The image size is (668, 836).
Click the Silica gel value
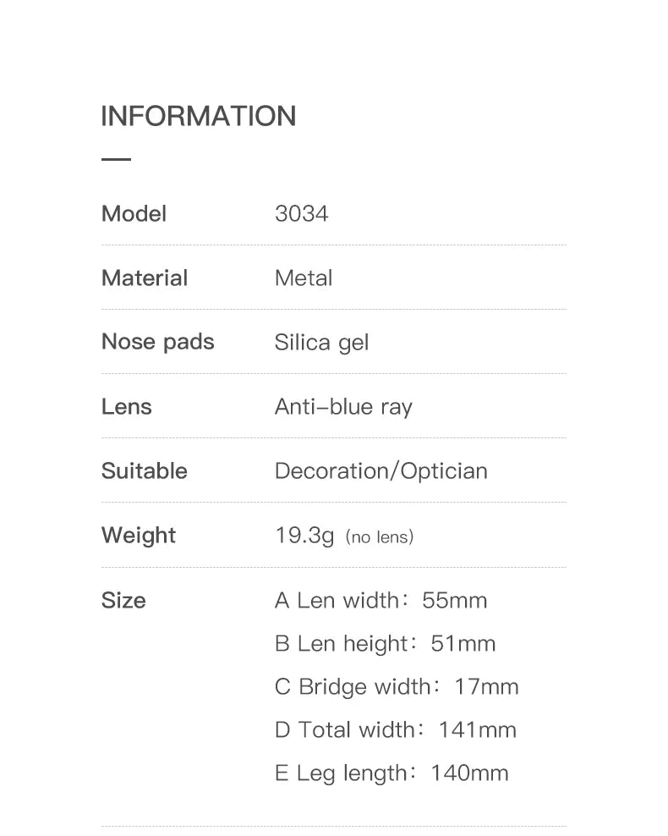321,343
